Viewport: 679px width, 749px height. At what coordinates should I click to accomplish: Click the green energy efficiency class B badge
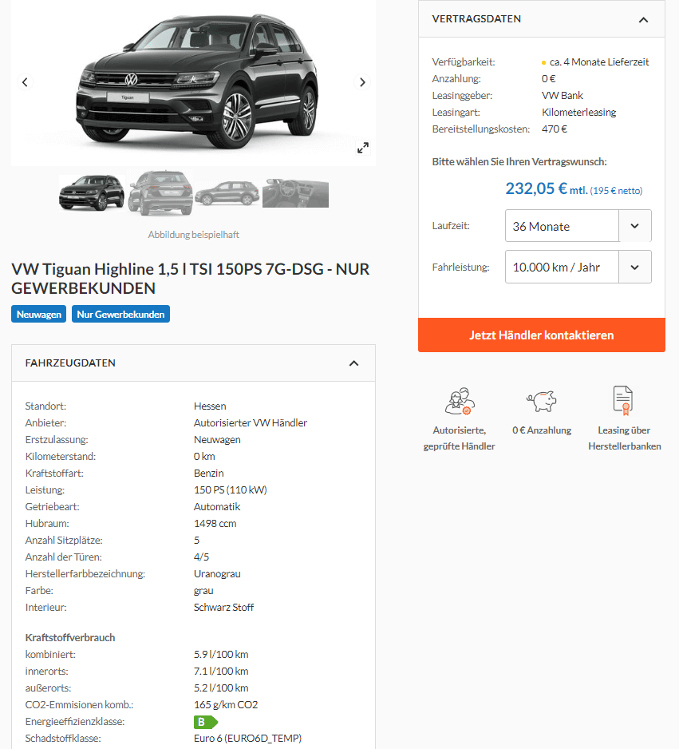pos(206,722)
